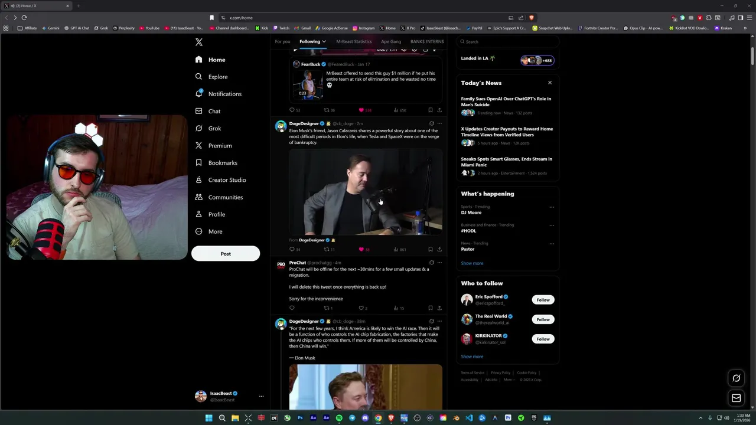Open the Landed in LA live avatars
This screenshot has height=425, width=756.
537,60
